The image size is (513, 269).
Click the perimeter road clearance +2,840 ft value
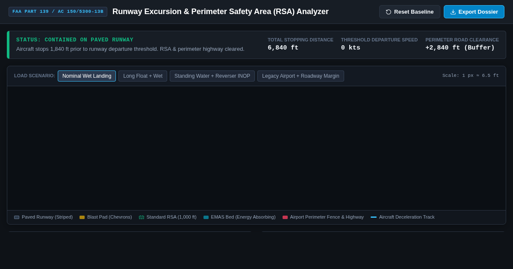pyautogui.click(x=460, y=48)
